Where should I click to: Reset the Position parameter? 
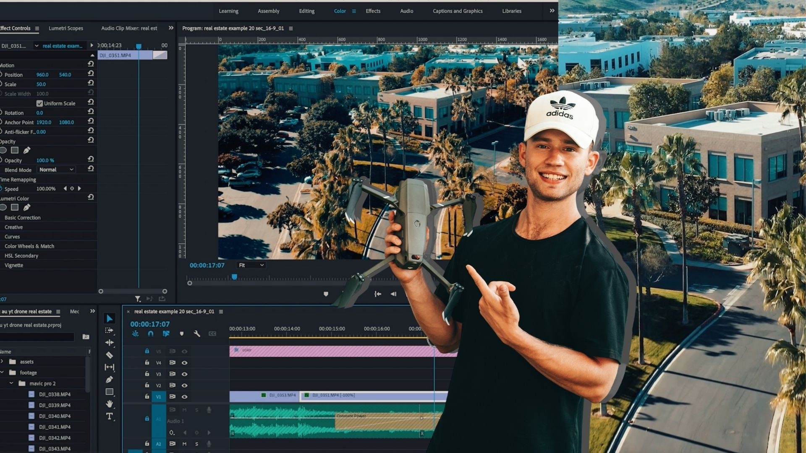(91, 73)
